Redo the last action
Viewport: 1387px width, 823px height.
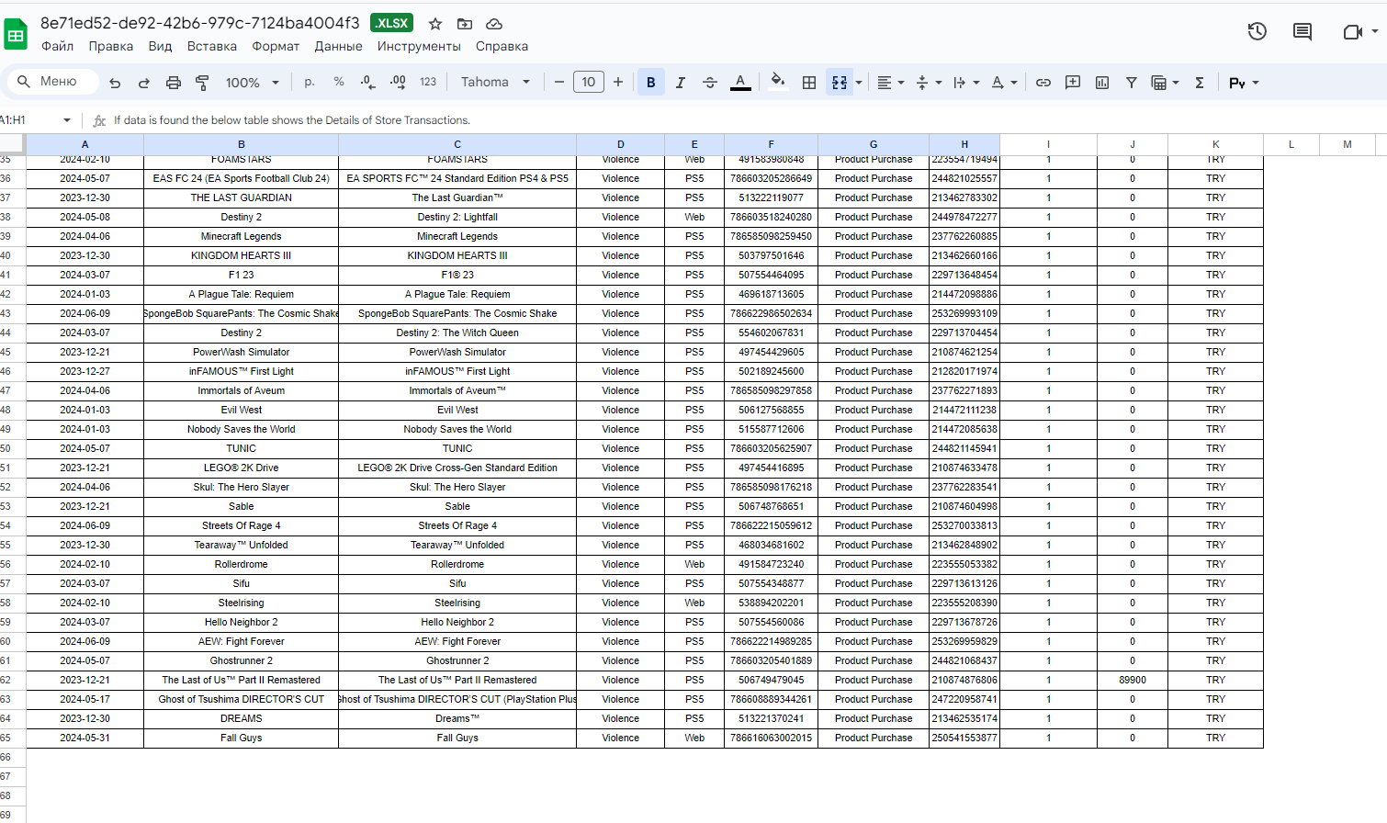pyautogui.click(x=144, y=83)
